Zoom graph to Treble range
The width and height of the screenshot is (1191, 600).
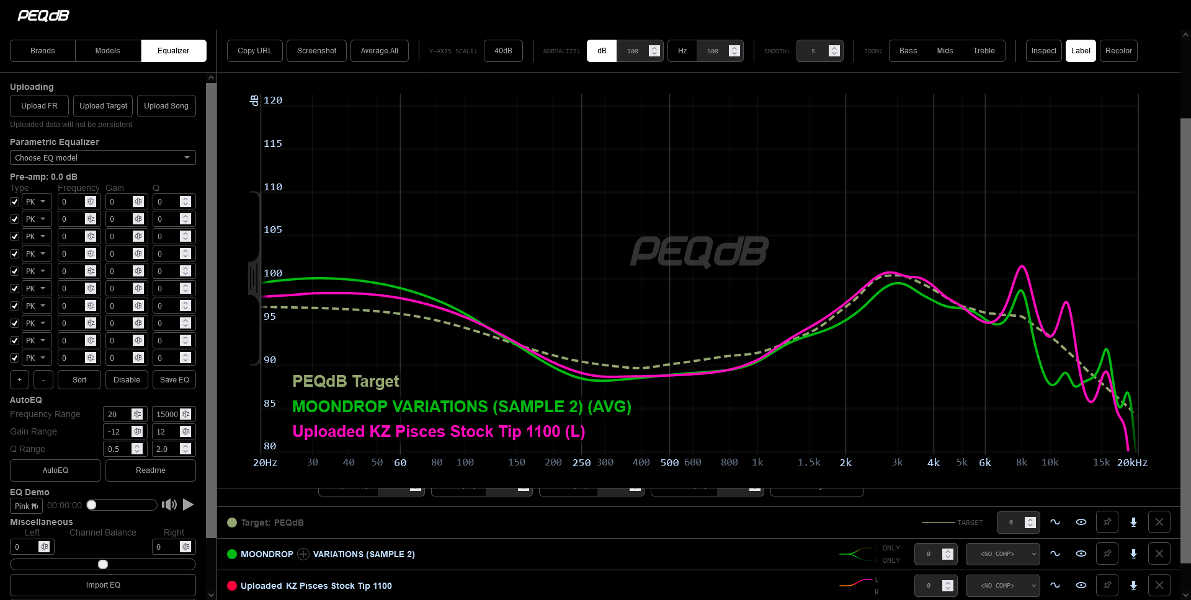984,51
